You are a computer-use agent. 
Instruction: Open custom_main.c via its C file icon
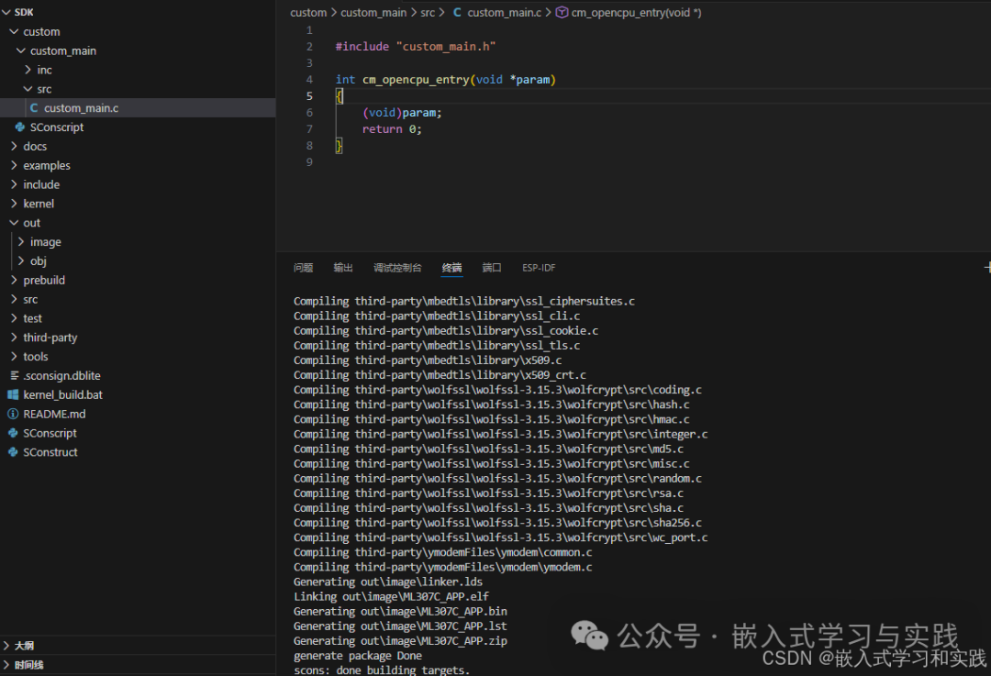[34, 108]
